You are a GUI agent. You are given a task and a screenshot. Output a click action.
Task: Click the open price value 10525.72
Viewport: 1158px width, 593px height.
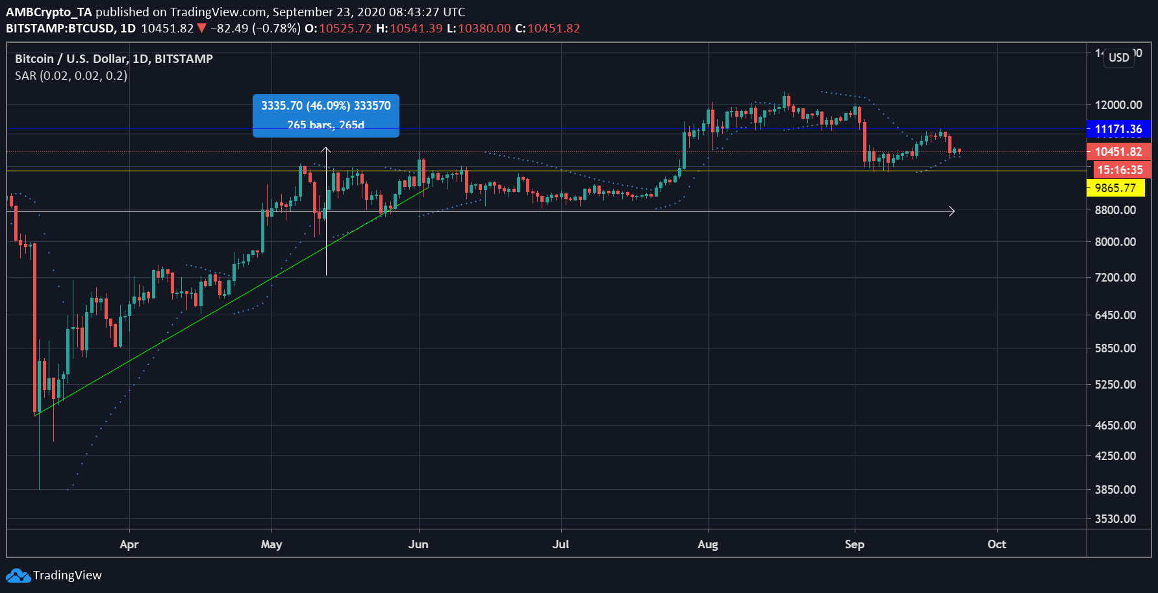point(345,29)
